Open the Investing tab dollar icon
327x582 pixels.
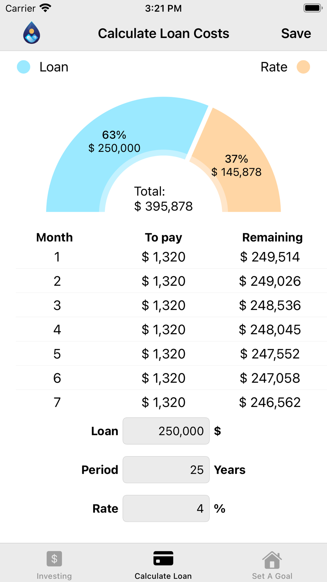pos(54,558)
